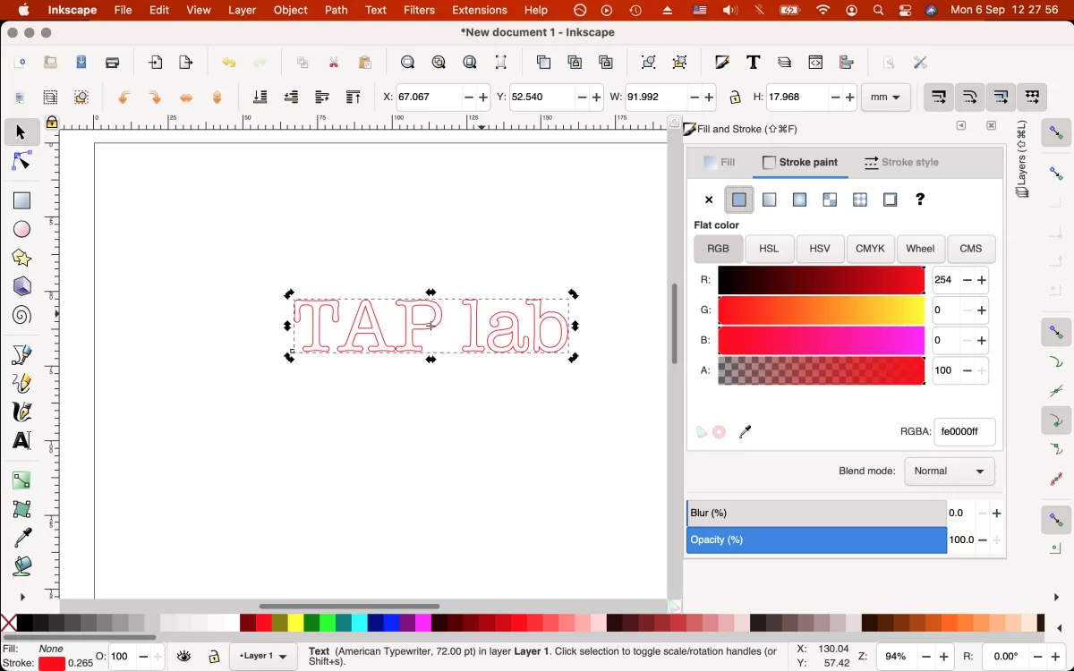The height and width of the screenshot is (671, 1074).
Task: Select the Pencil freehand tool
Action: pos(21,383)
